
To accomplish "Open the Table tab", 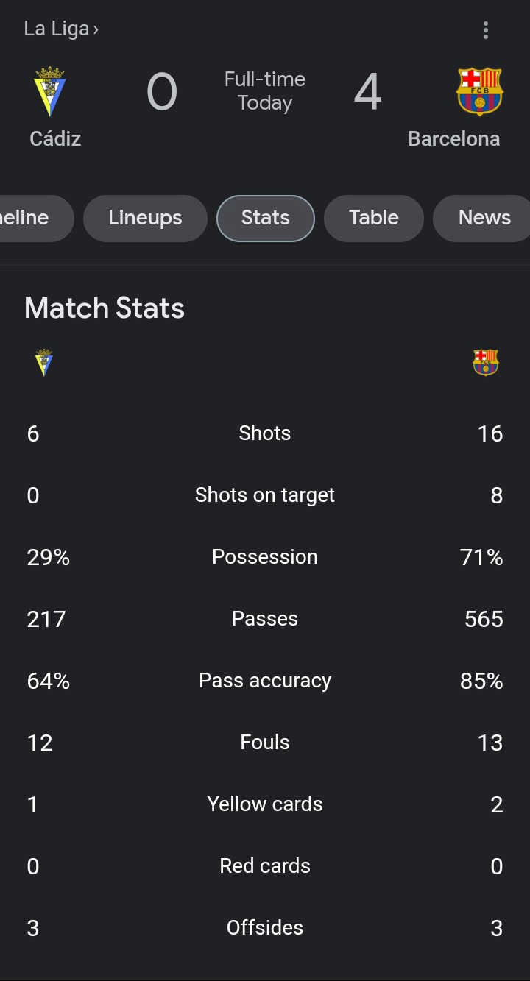I will [373, 218].
